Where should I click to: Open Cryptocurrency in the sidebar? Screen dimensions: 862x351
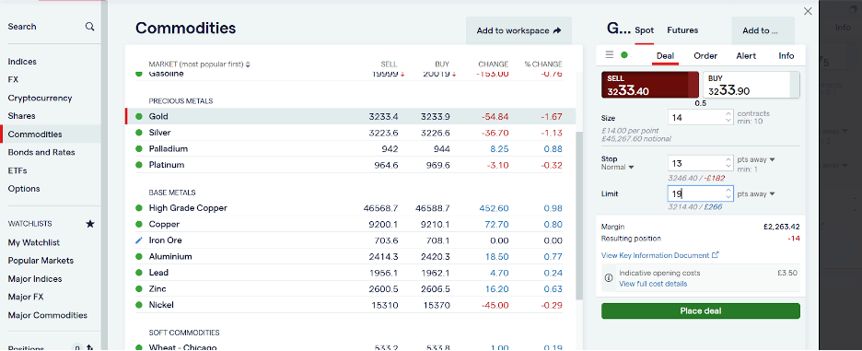coord(40,98)
